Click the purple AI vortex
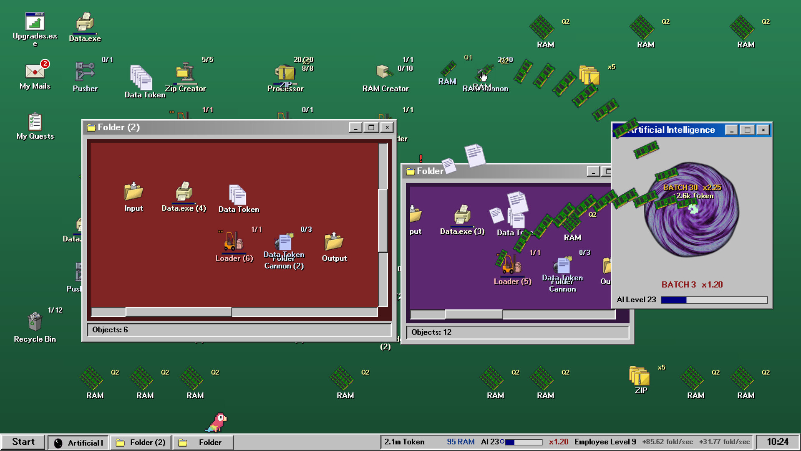This screenshot has width=801, height=451. [692, 210]
